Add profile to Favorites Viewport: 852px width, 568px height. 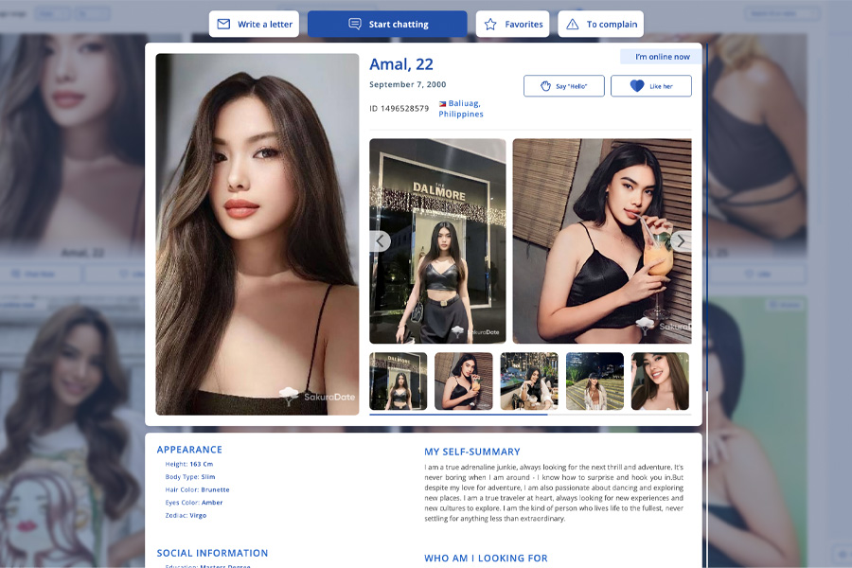click(x=512, y=24)
